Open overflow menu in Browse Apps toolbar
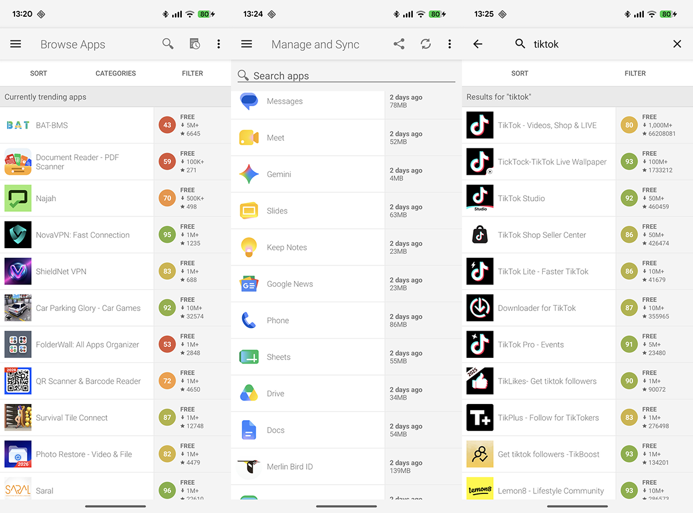Screen dimensions: 693x513 click(x=218, y=44)
